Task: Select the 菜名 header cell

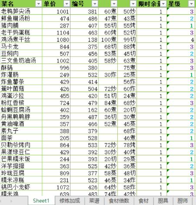Action: 21,4
